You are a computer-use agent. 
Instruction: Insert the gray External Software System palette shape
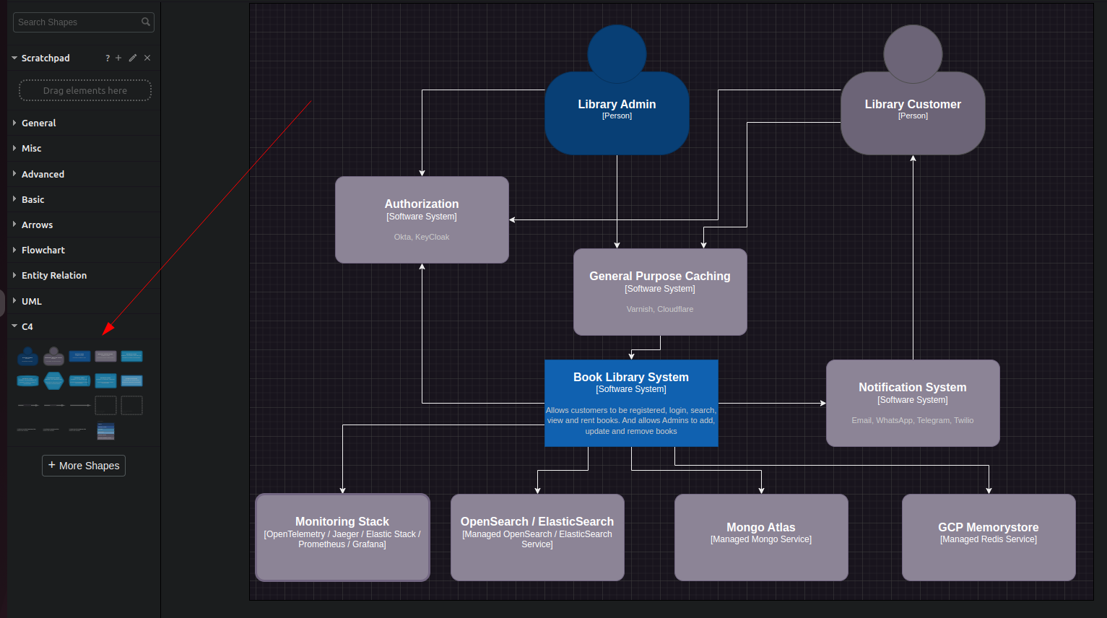point(105,356)
